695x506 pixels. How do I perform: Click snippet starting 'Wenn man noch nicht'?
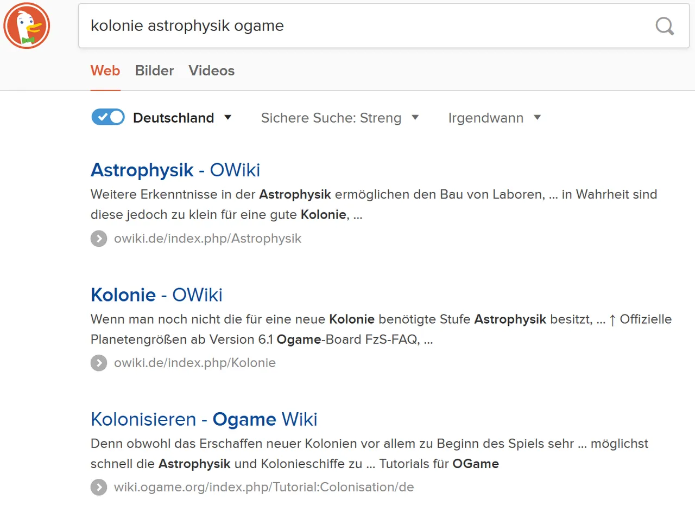pyautogui.click(x=381, y=329)
